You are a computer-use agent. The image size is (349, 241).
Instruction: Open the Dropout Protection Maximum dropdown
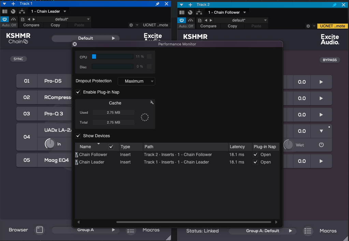point(136,81)
